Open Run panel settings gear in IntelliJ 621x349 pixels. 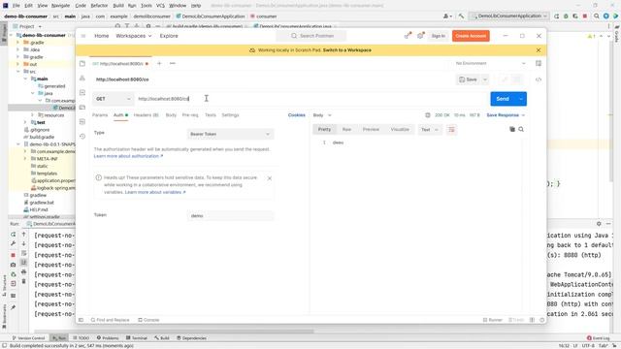599,224
